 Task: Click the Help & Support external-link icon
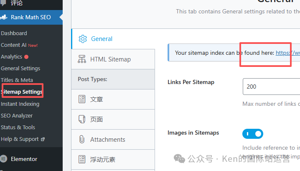(43, 139)
